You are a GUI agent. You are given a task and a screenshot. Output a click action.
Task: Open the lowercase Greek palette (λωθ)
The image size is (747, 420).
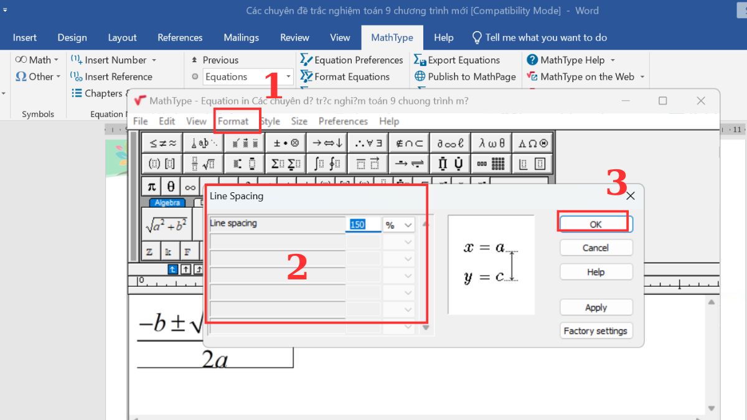491,142
